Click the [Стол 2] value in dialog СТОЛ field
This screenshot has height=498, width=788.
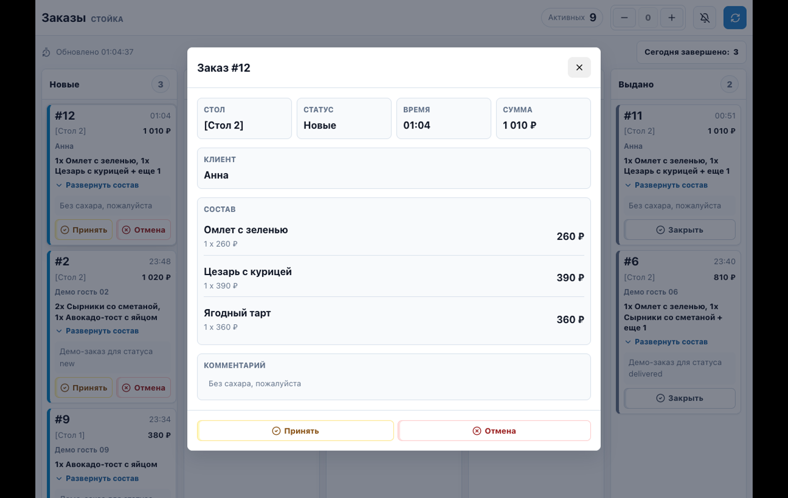(224, 126)
